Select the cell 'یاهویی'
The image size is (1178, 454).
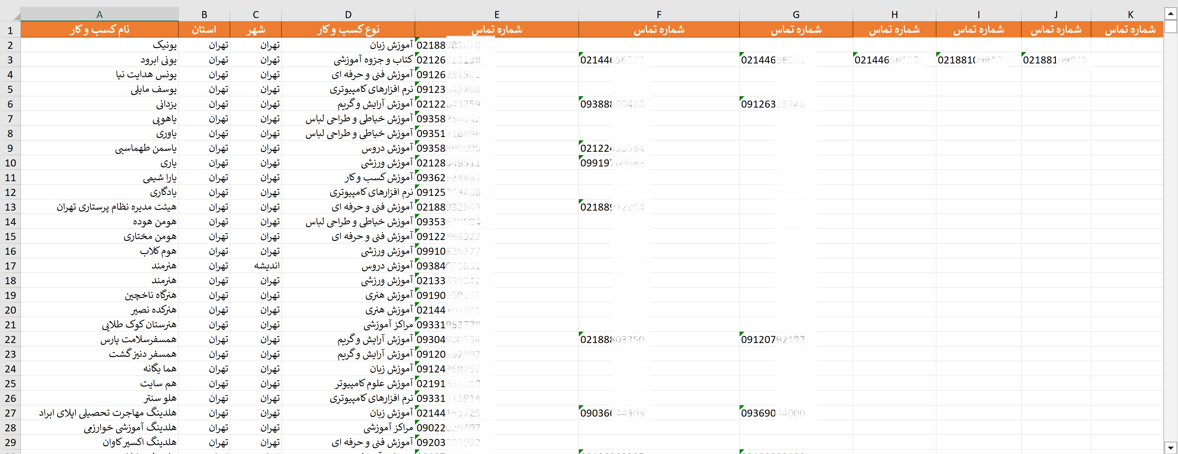coord(99,118)
